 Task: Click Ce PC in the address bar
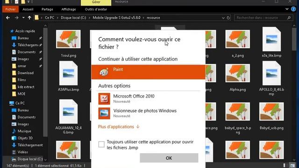click(50, 18)
